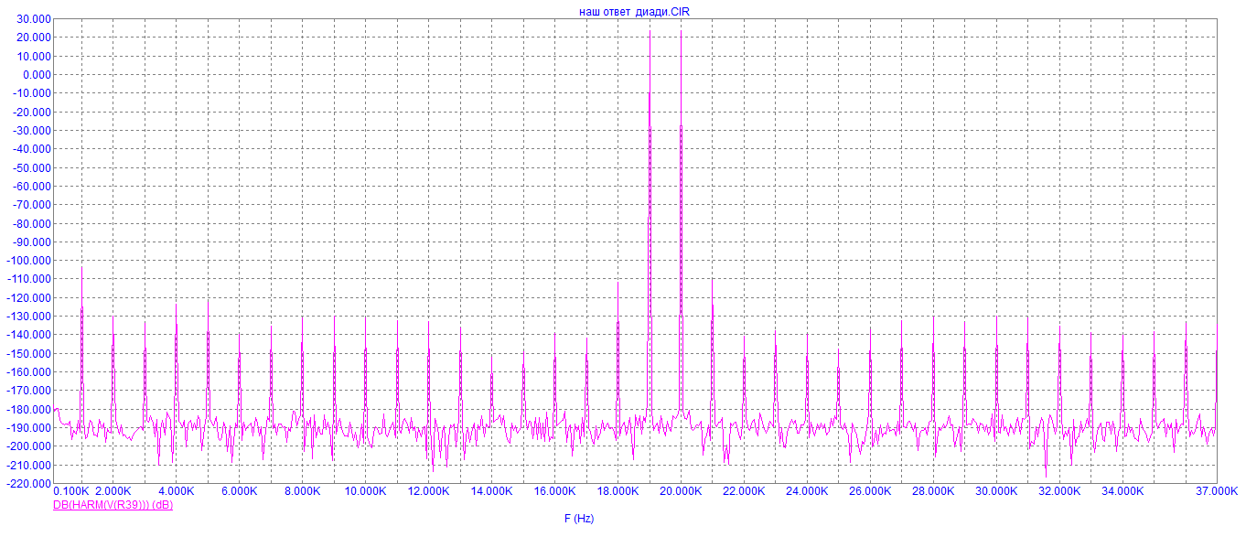Screen dimensions: 1246x537
Task: Select the 2.000K frequency tick label
Action: (x=113, y=492)
